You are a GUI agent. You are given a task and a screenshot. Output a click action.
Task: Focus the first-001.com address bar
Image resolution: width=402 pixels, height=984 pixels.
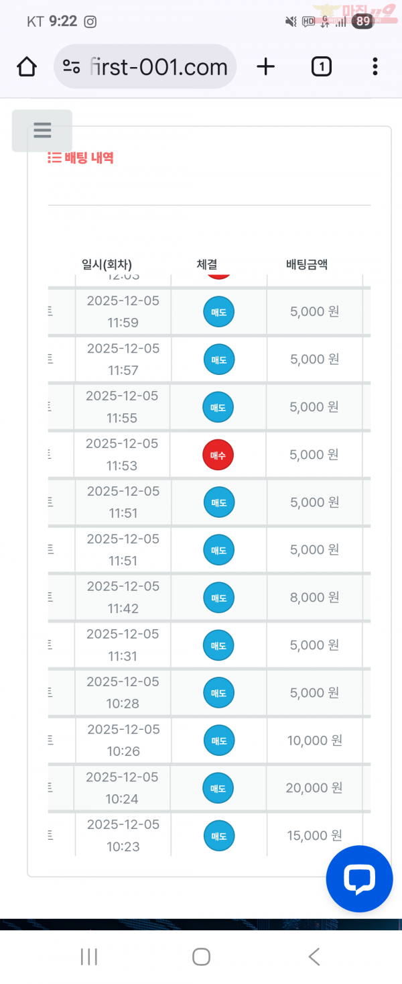(158, 67)
